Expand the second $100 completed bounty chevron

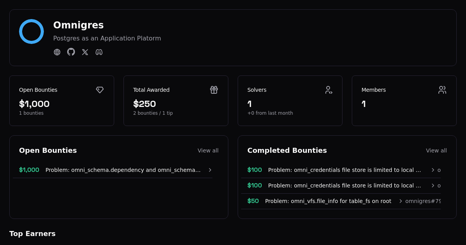433,185
